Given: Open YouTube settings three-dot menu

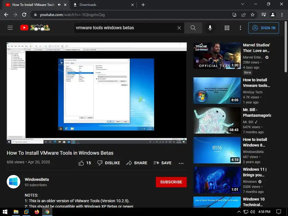Looking at the screenshot, I should pyautogui.click(x=240, y=28).
